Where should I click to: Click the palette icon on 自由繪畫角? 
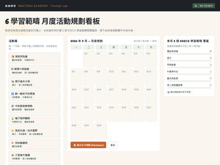[13, 143]
